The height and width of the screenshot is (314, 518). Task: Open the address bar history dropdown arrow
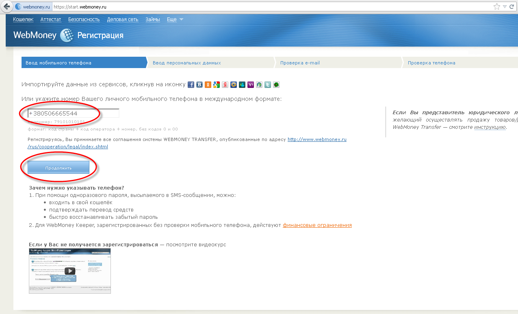505,7
